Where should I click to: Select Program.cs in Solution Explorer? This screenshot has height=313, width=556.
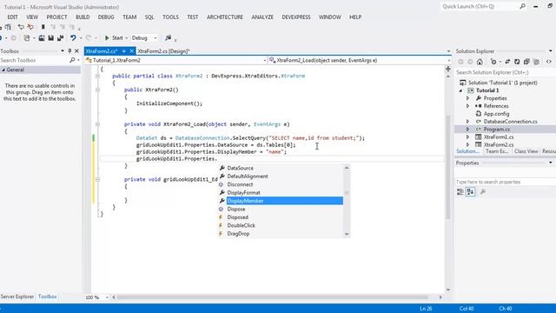click(497, 130)
